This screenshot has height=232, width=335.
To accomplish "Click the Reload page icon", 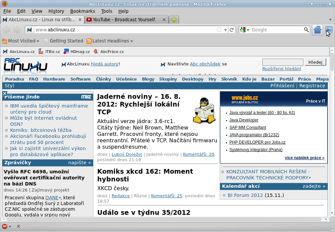I will point(232,30).
